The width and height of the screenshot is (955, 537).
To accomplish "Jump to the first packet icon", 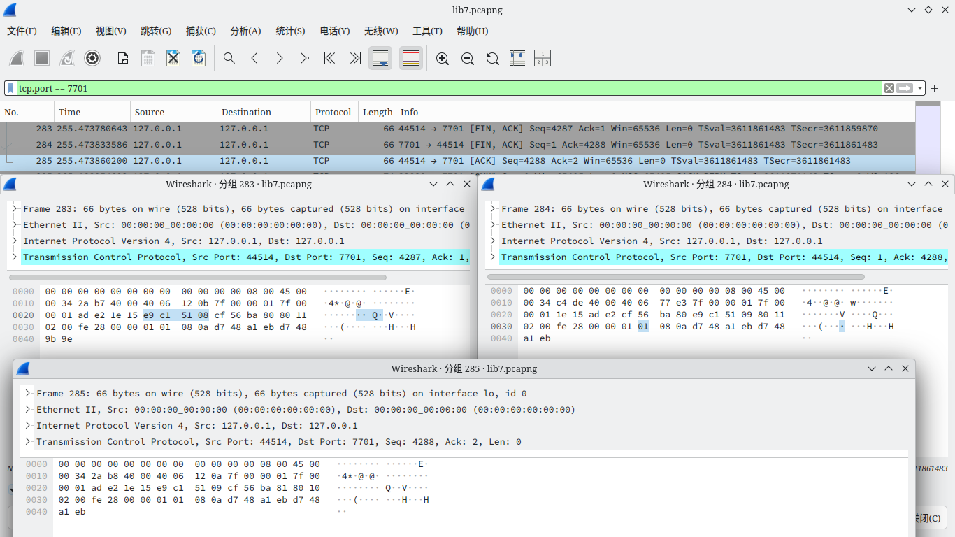I will (x=329, y=59).
